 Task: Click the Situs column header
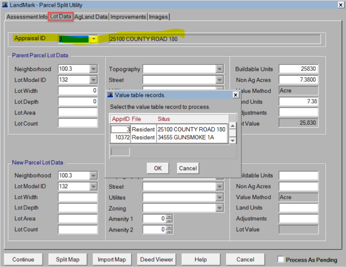point(164,119)
